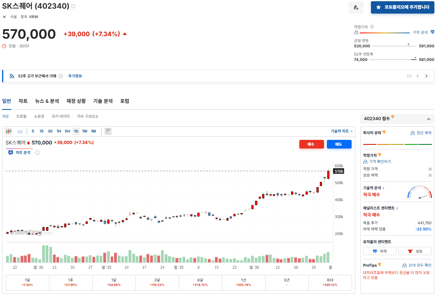The width and height of the screenshot is (436, 295).
Task: Open the 기술적 차트 link
Action: click(341, 131)
